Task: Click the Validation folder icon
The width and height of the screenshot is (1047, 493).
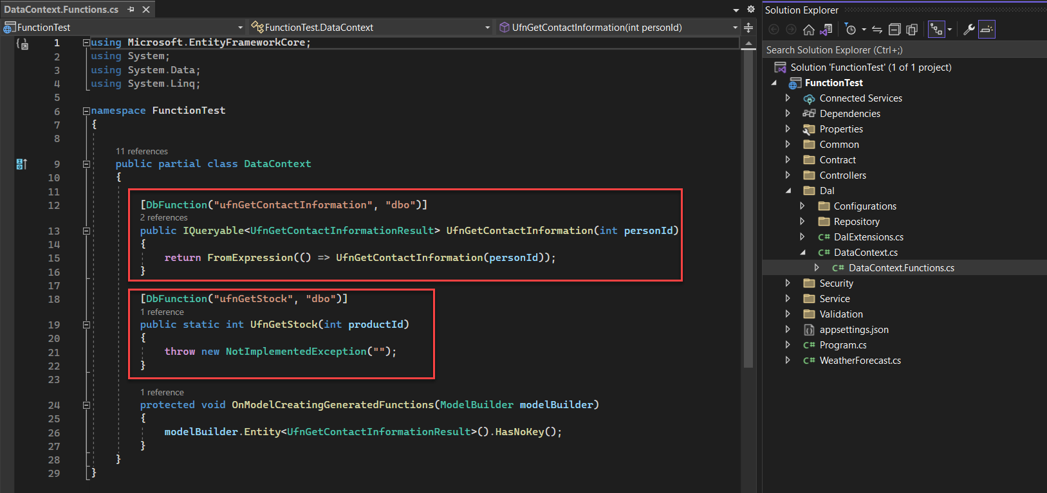Action: tap(809, 314)
